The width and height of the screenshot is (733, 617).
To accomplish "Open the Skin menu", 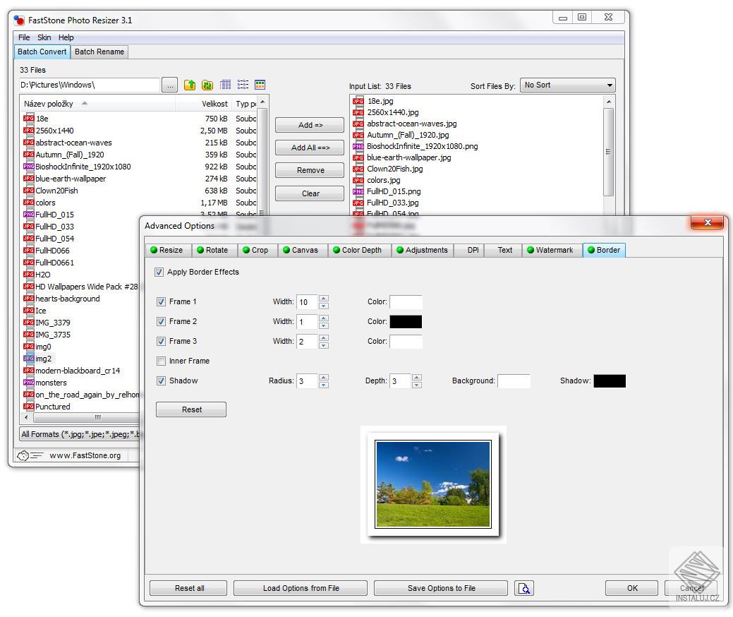I will click(44, 37).
